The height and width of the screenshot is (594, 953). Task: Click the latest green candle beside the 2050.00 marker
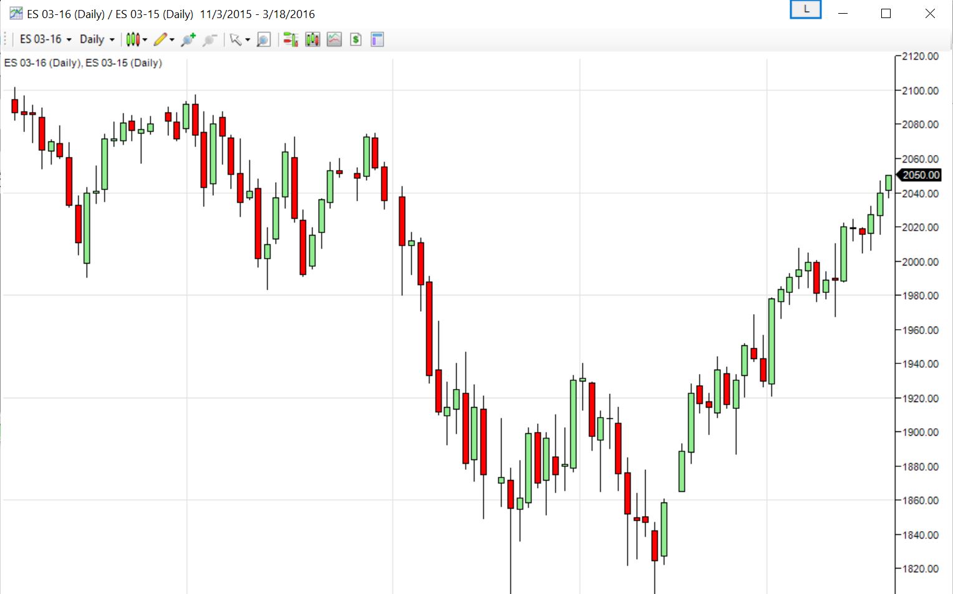coord(889,183)
